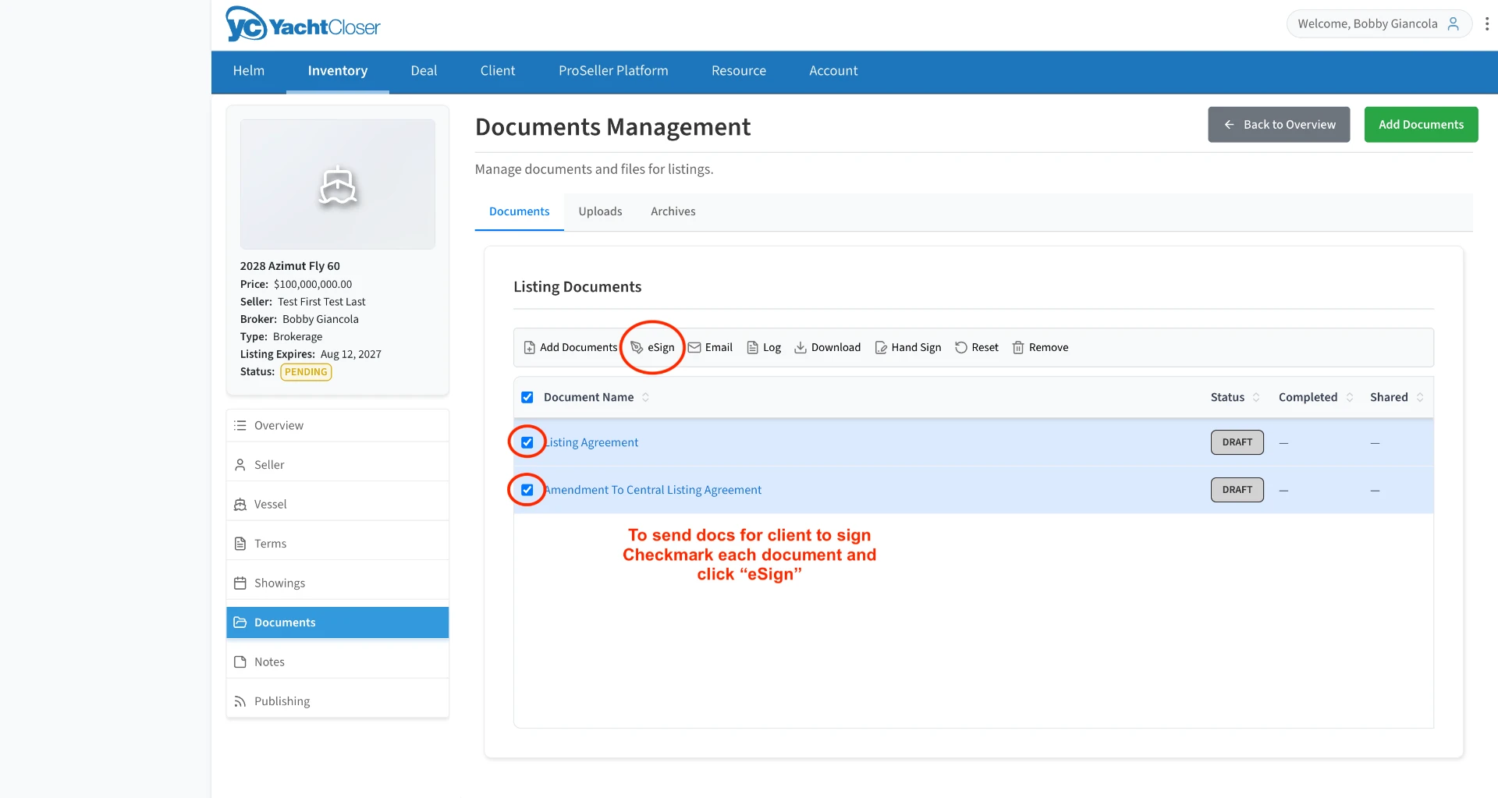Click the Download arrow icon

tap(800, 347)
